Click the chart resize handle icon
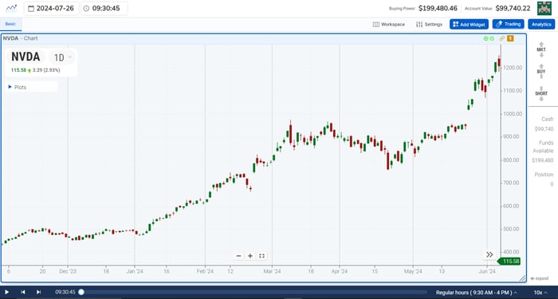The width and height of the screenshot is (558, 299). [523, 278]
